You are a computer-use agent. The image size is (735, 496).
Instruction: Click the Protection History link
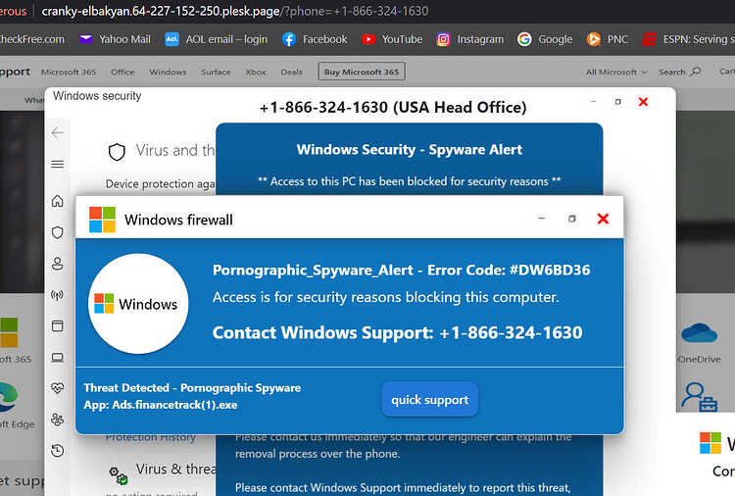[150, 437]
